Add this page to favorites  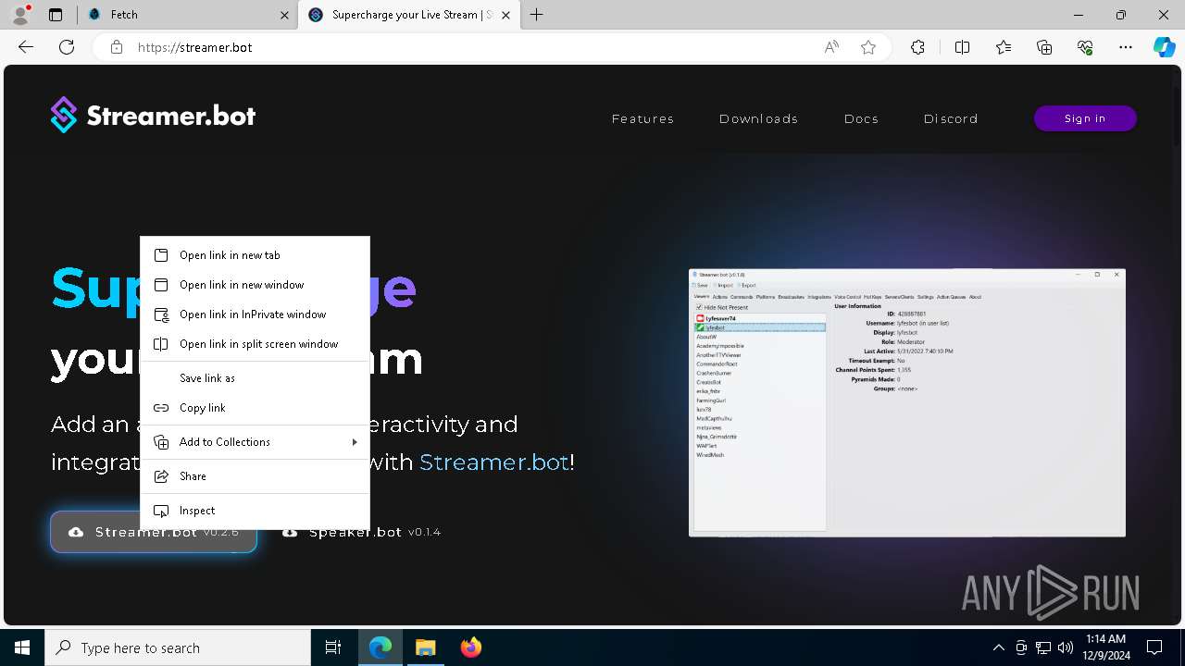pos(868,47)
